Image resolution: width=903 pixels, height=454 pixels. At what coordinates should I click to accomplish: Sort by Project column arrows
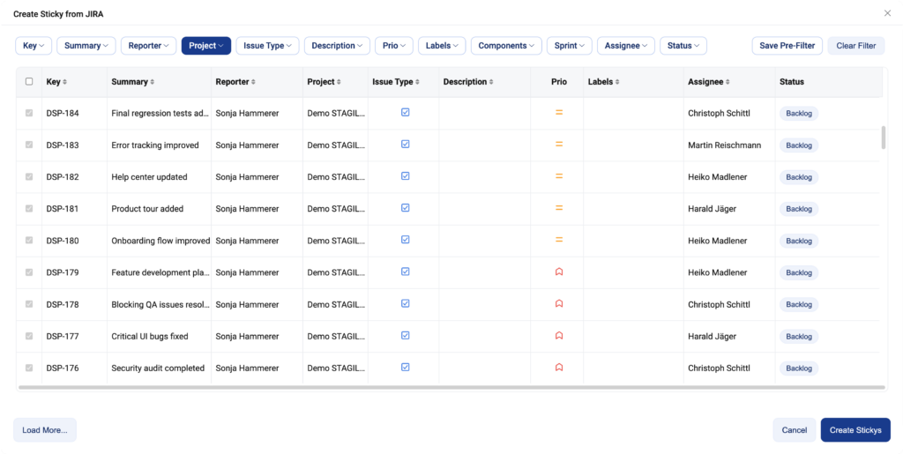pos(339,82)
